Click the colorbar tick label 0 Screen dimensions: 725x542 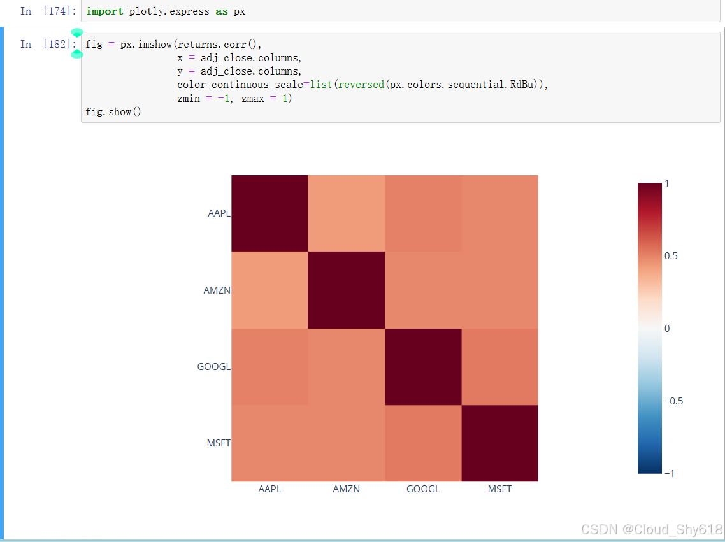(667, 329)
